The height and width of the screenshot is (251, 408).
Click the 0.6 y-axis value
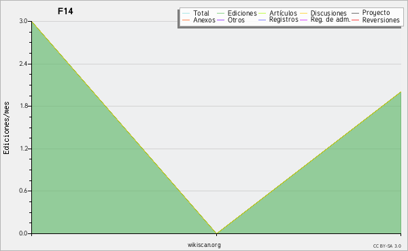(x=23, y=191)
